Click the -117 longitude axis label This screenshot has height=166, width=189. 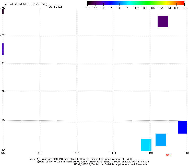[39, 153]
